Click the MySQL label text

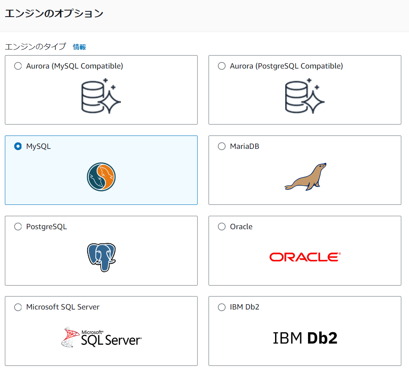click(x=38, y=146)
